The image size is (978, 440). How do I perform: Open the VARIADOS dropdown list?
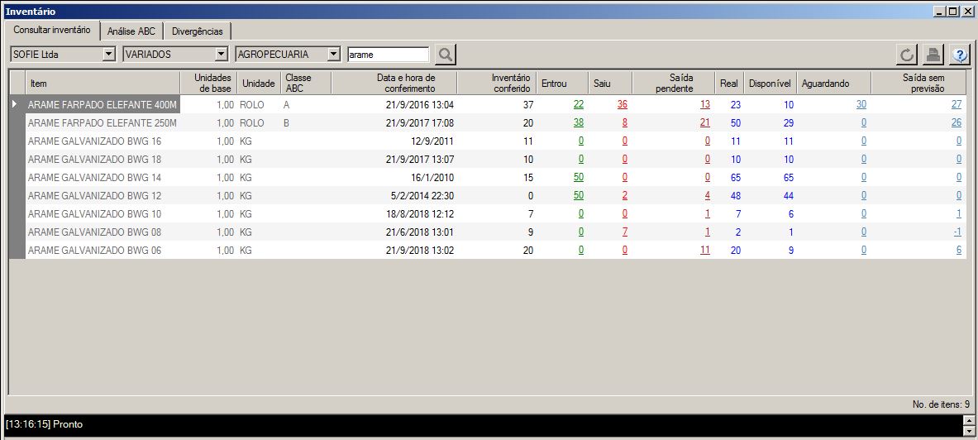(221, 55)
